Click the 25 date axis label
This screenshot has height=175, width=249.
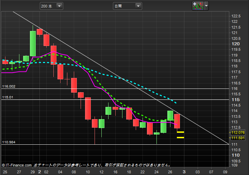coord(5,172)
